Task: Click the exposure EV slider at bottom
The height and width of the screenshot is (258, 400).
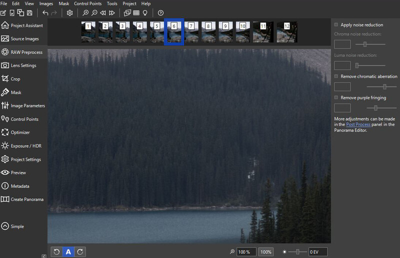Action: (x=298, y=252)
